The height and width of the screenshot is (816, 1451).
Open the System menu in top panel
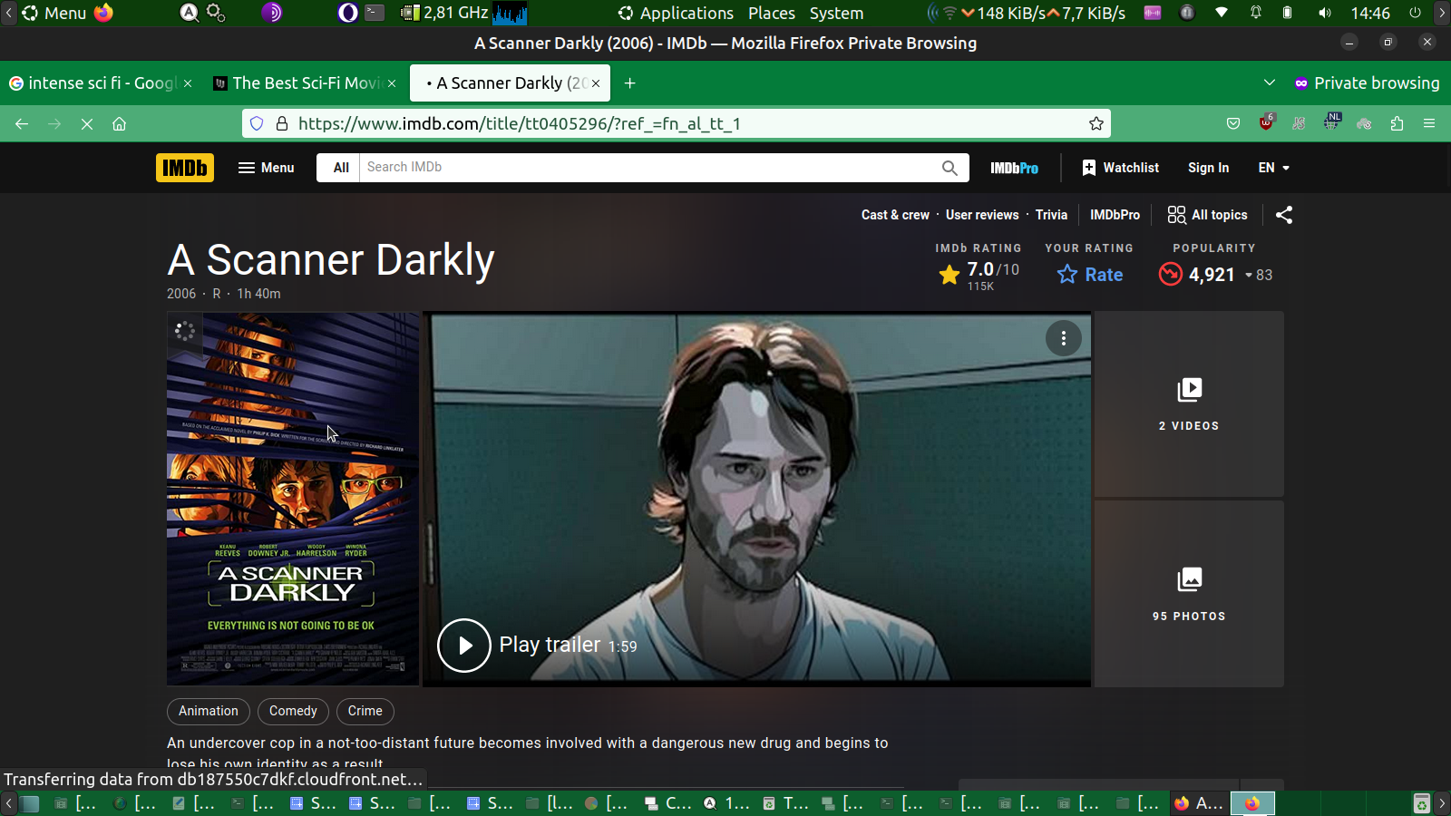(x=836, y=14)
